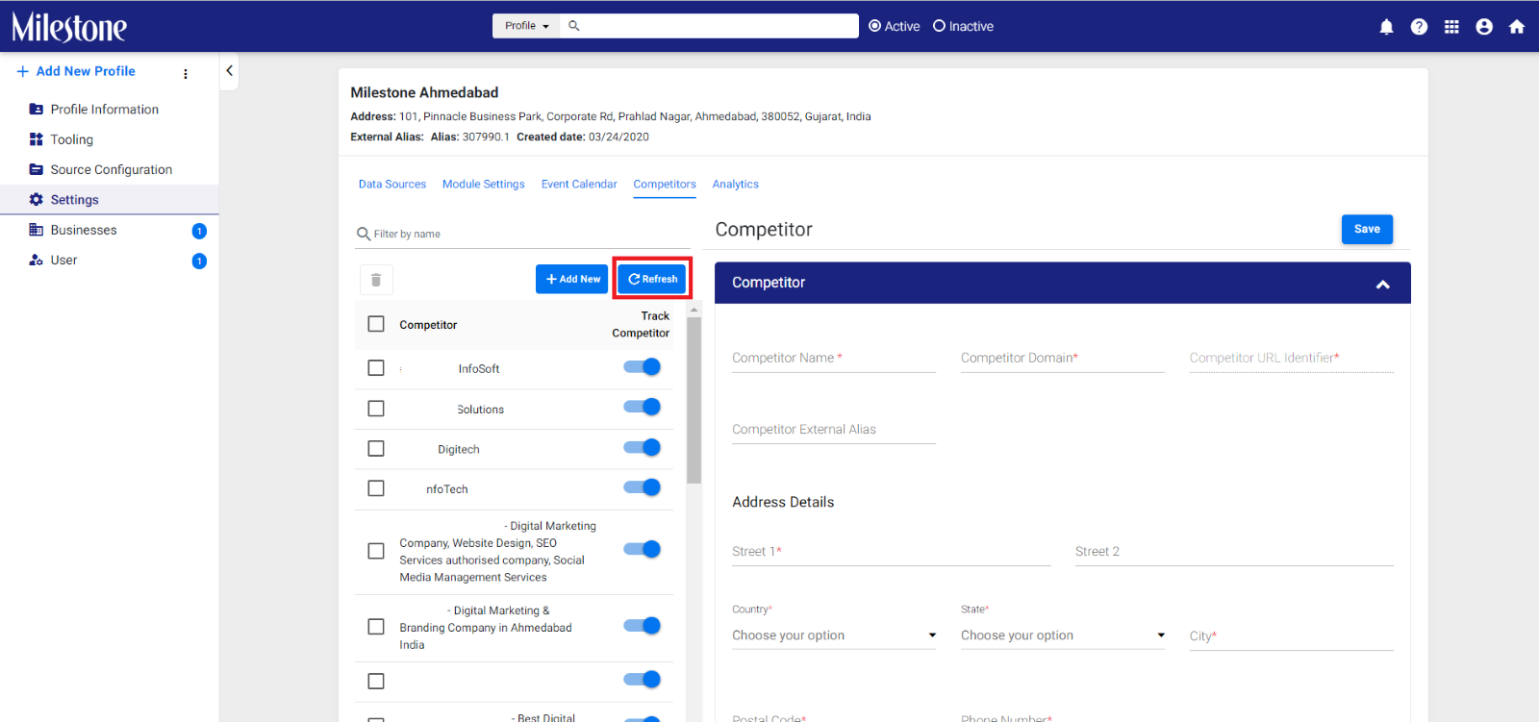This screenshot has height=722, width=1539.
Task: Click the Competitor Domain field
Action: pos(1063,359)
